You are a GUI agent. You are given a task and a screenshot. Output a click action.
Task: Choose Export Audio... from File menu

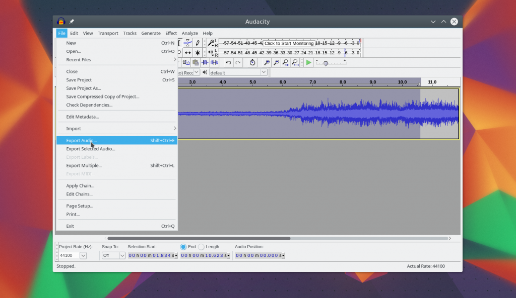[x=81, y=141]
